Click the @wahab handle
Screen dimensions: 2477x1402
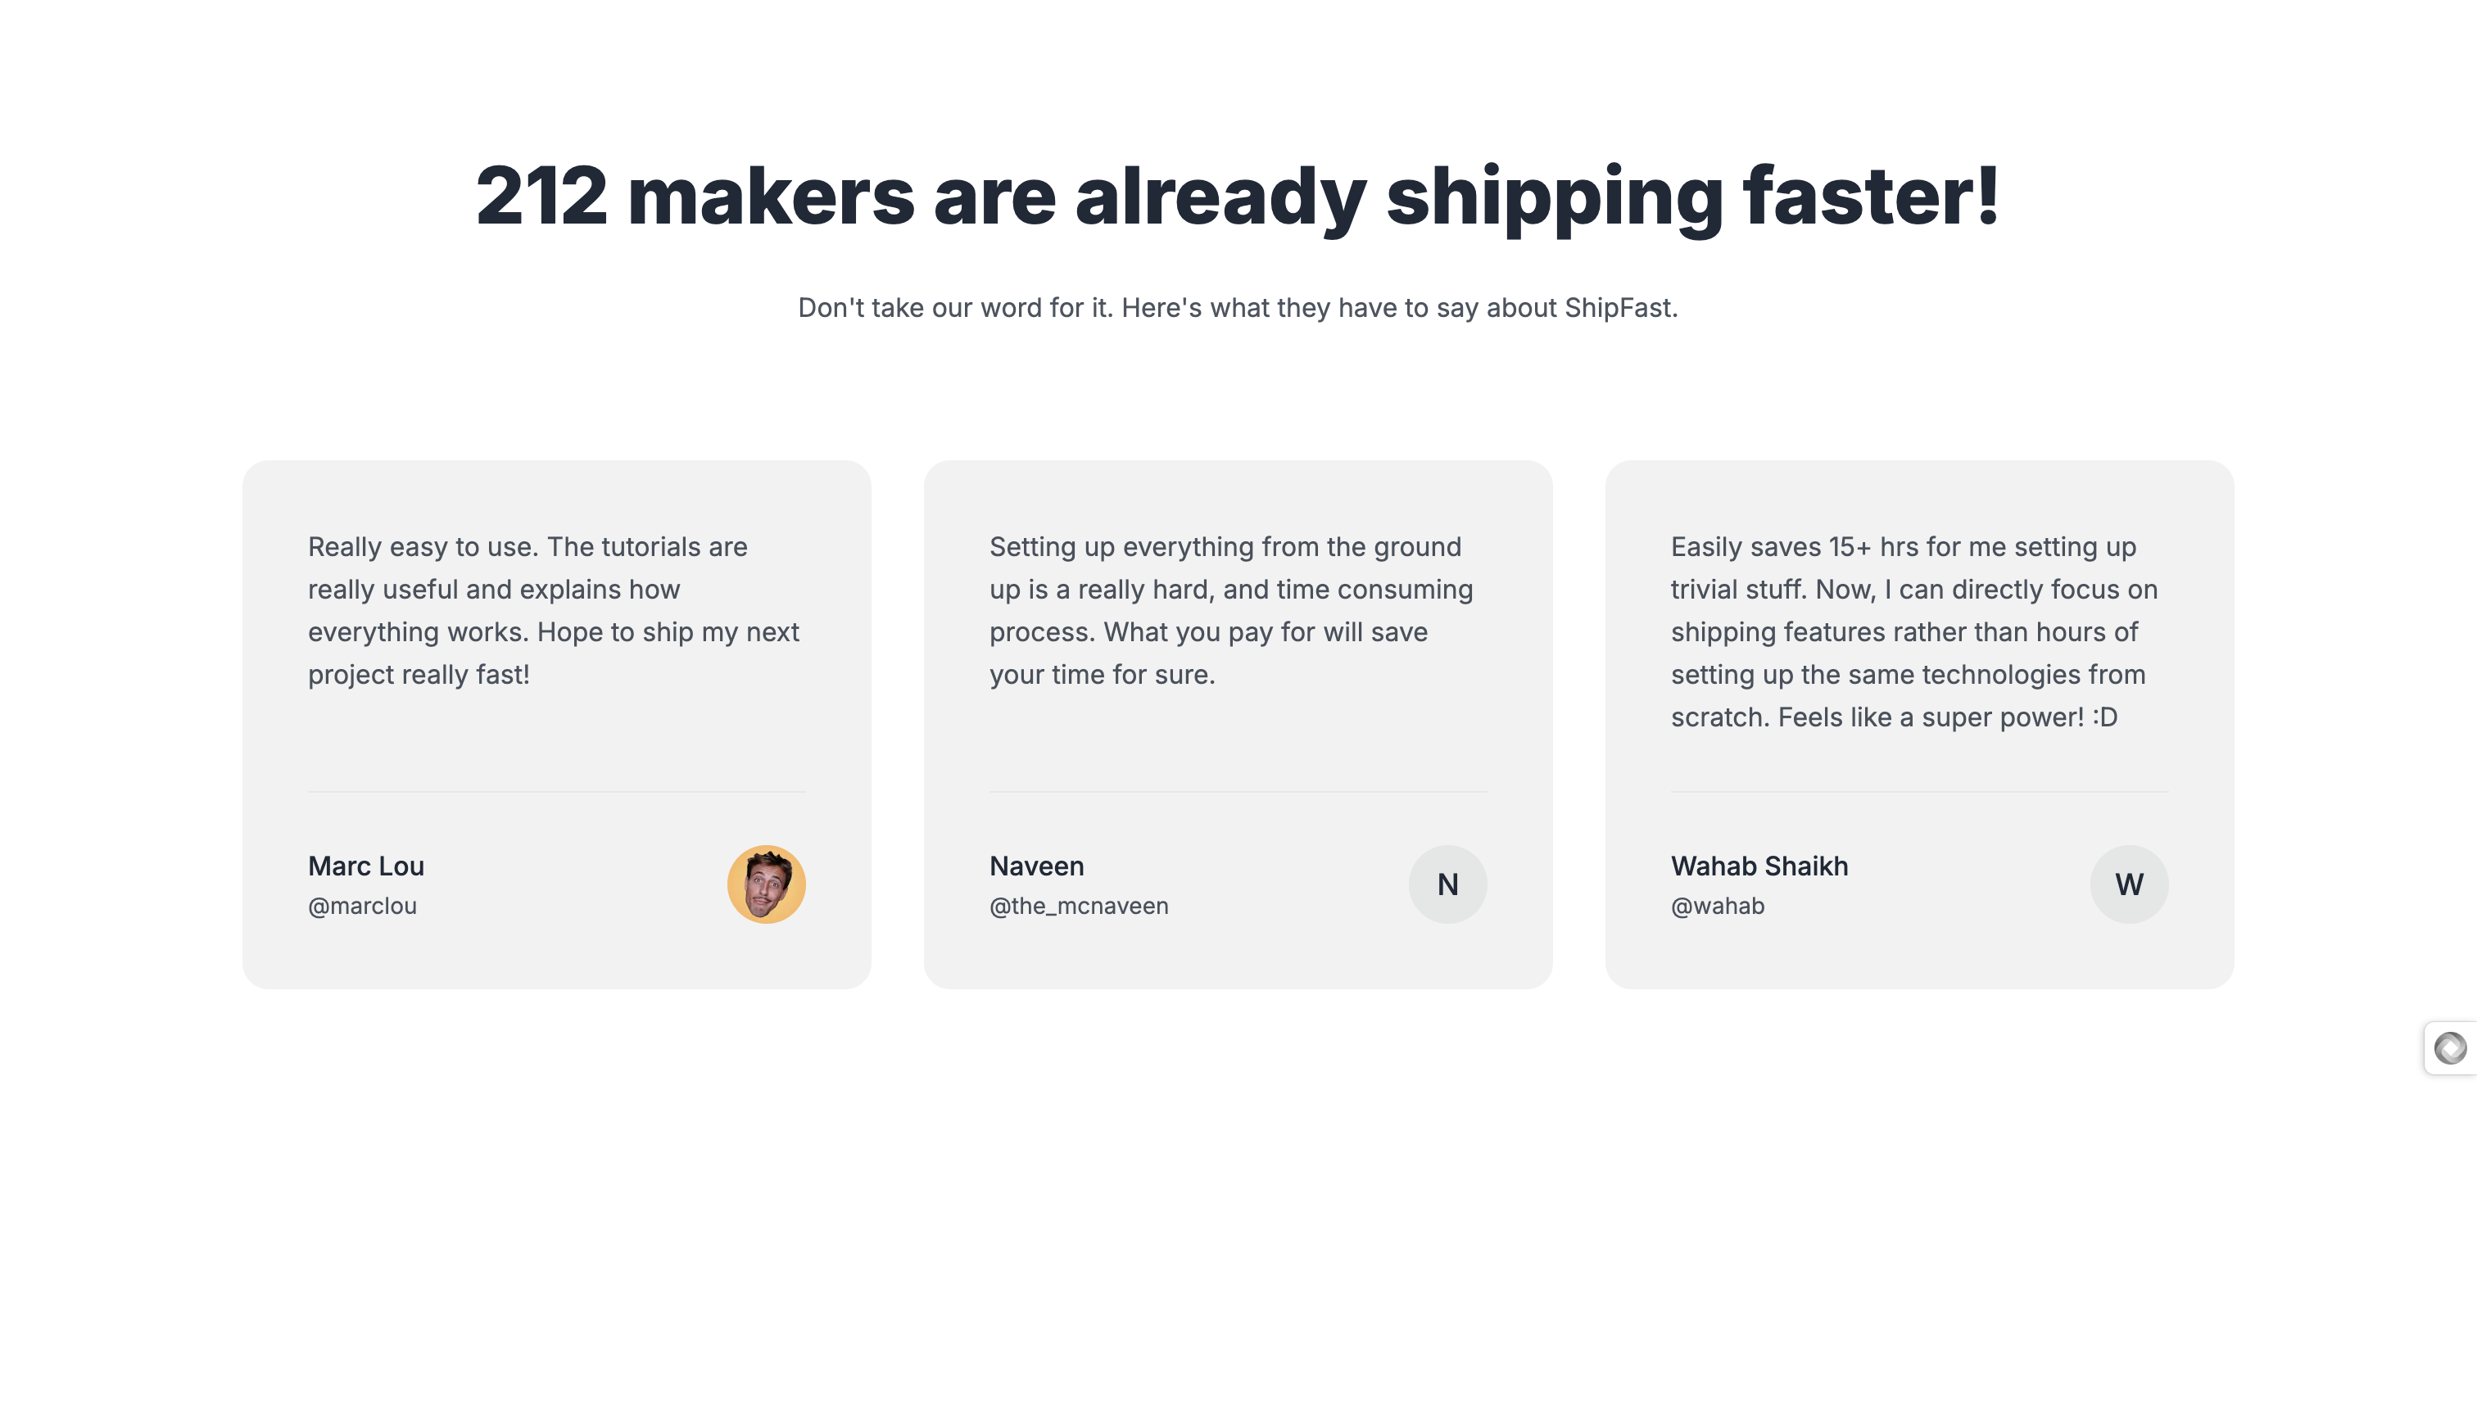point(1717,906)
